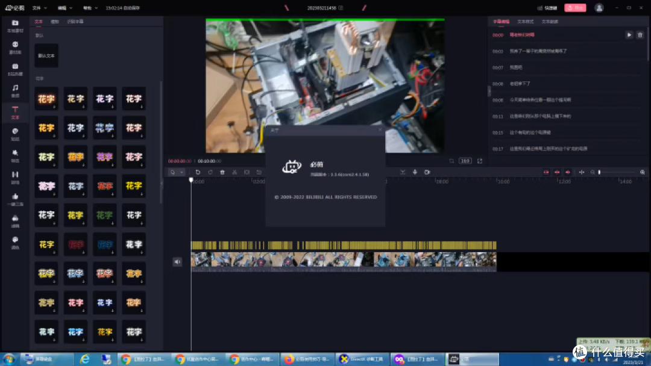651x366 pixels.
Task: Click the fullscreen preview icon
Action: (x=480, y=161)
